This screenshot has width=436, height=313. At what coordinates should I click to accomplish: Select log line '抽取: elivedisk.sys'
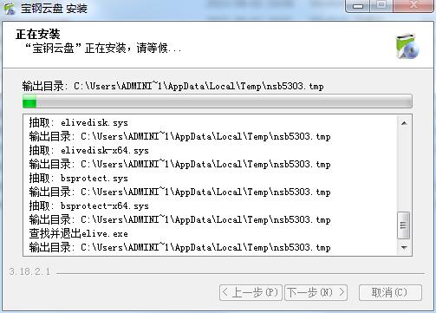pyautogui.click(x=78, y=123)
